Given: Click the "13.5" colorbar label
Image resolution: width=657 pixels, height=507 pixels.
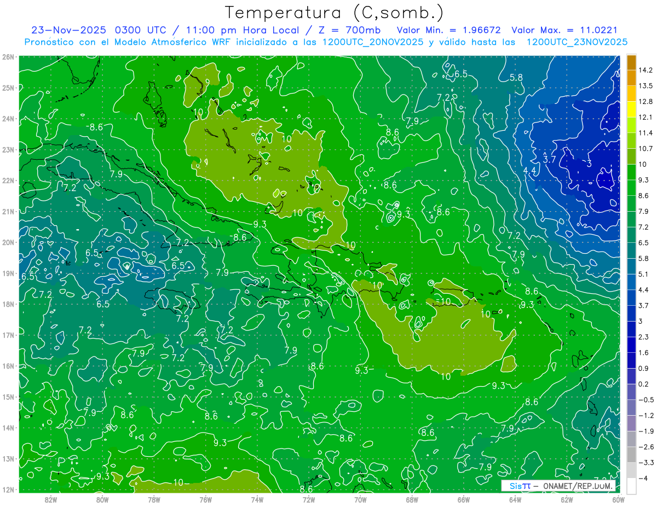Looking at the screenshot, I should tap(646, 86).
